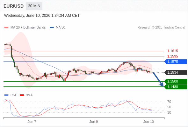Click the RSI 50 axis label
This screenshot has height=127, width=188.
pyautogui.click(x=169, y=107)
